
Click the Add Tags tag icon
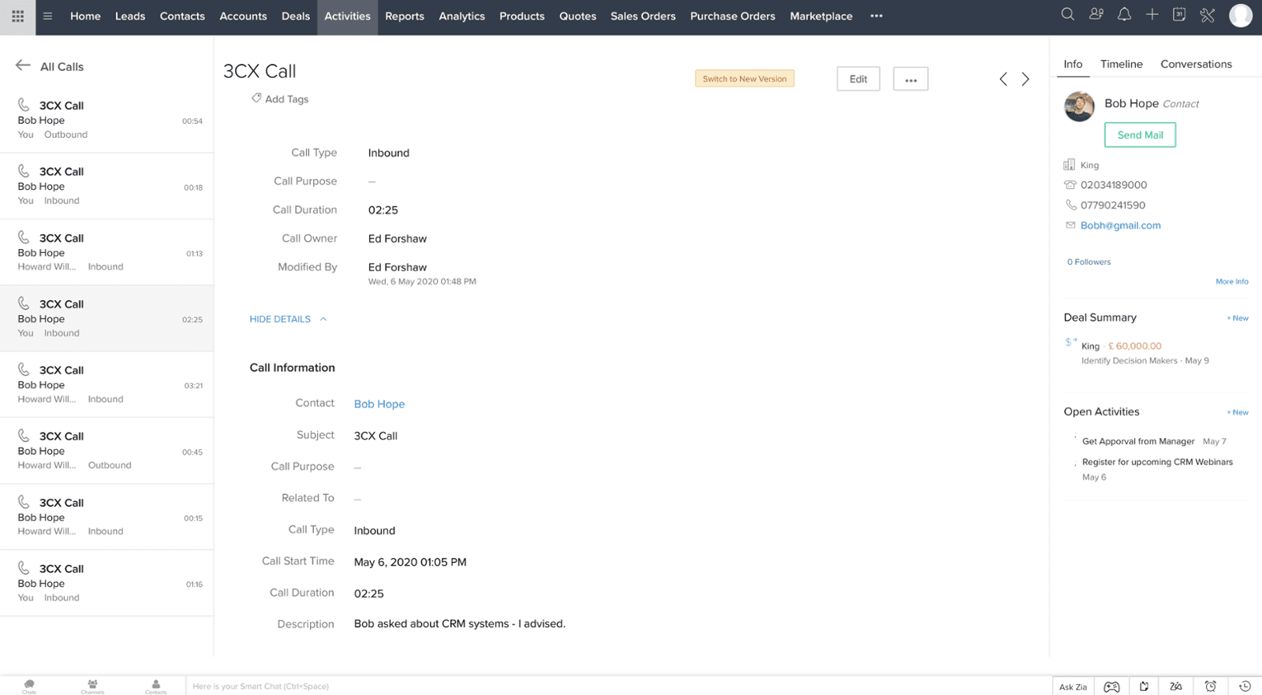pyautogui.click(x=256, y=98)
